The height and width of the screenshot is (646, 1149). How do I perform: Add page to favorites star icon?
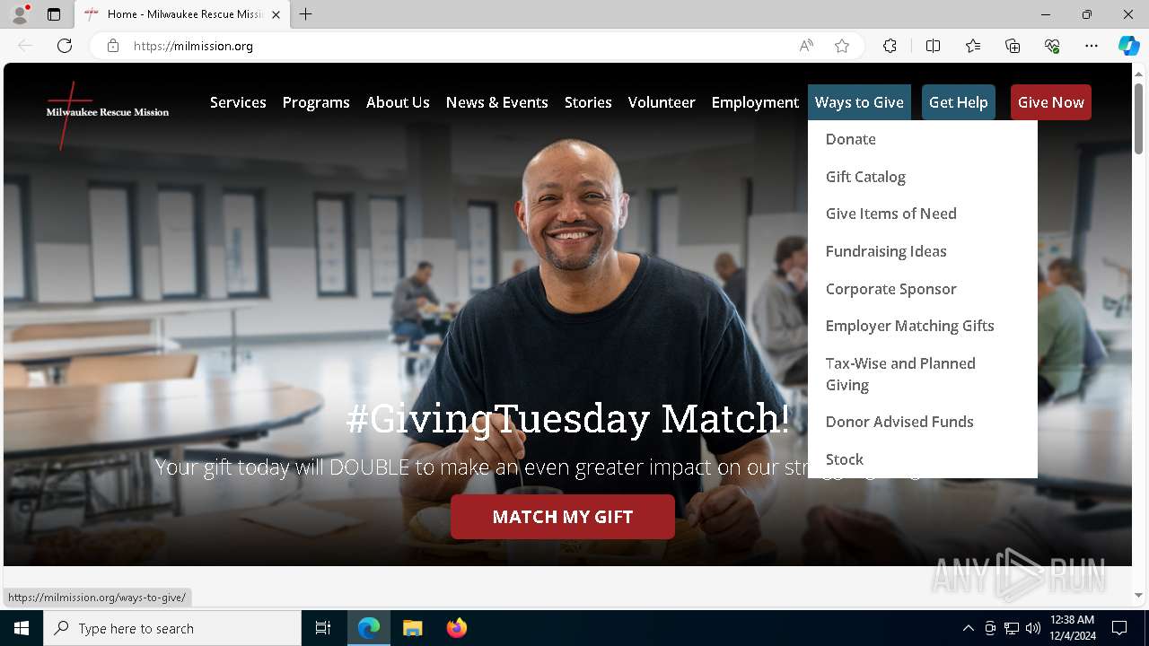[842, 46]
